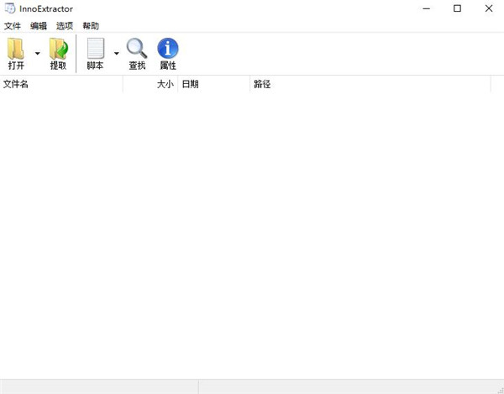Open the 编辑 menu

click(x=39, y=26)
